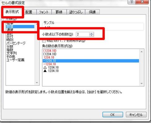Screen dimensions: 151x123
Task: Click the キャンセル button
Action: coord(136,115)
